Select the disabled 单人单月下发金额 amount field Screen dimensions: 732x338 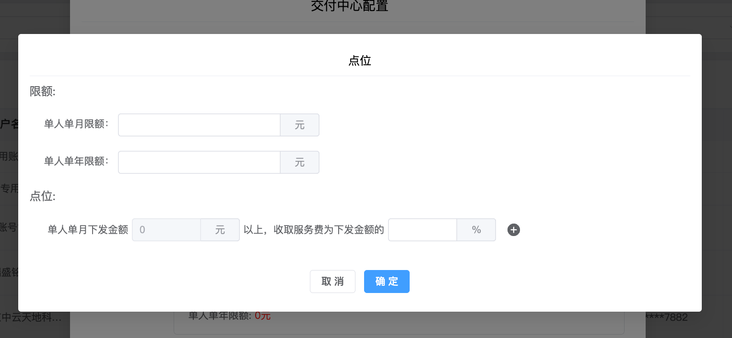166,230
